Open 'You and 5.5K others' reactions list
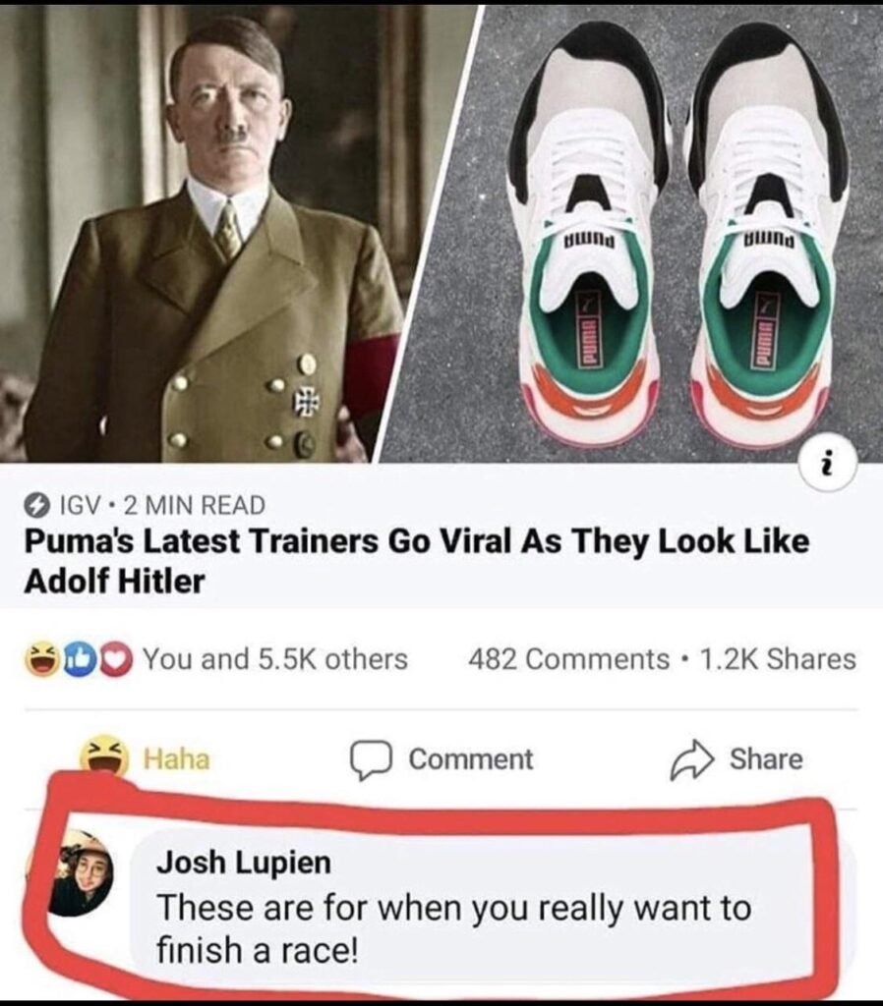 [x=275, y=659]
